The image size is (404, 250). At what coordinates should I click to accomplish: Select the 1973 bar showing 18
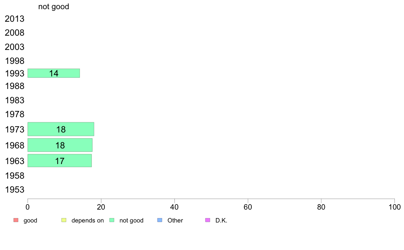point(61,129)
